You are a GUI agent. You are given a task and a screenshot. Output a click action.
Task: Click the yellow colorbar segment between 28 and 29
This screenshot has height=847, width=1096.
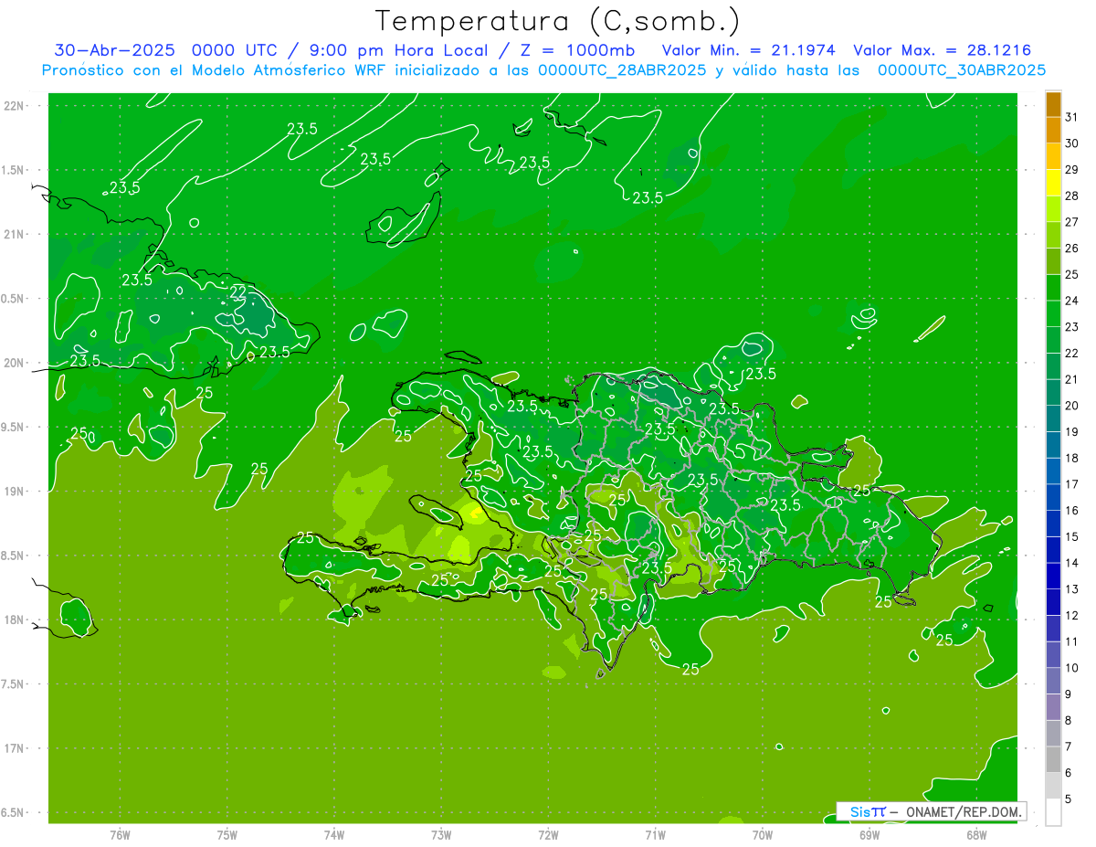1053,183
